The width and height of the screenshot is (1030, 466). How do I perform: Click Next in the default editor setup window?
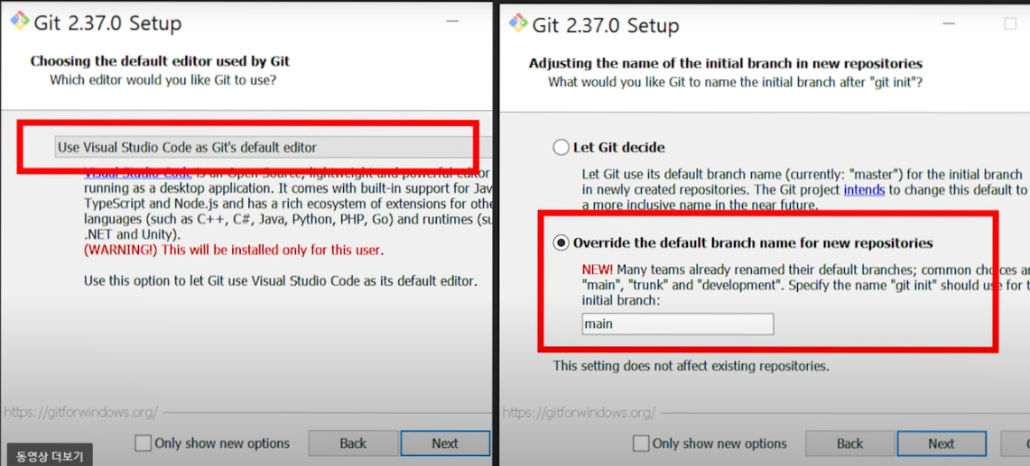[445, 443]
